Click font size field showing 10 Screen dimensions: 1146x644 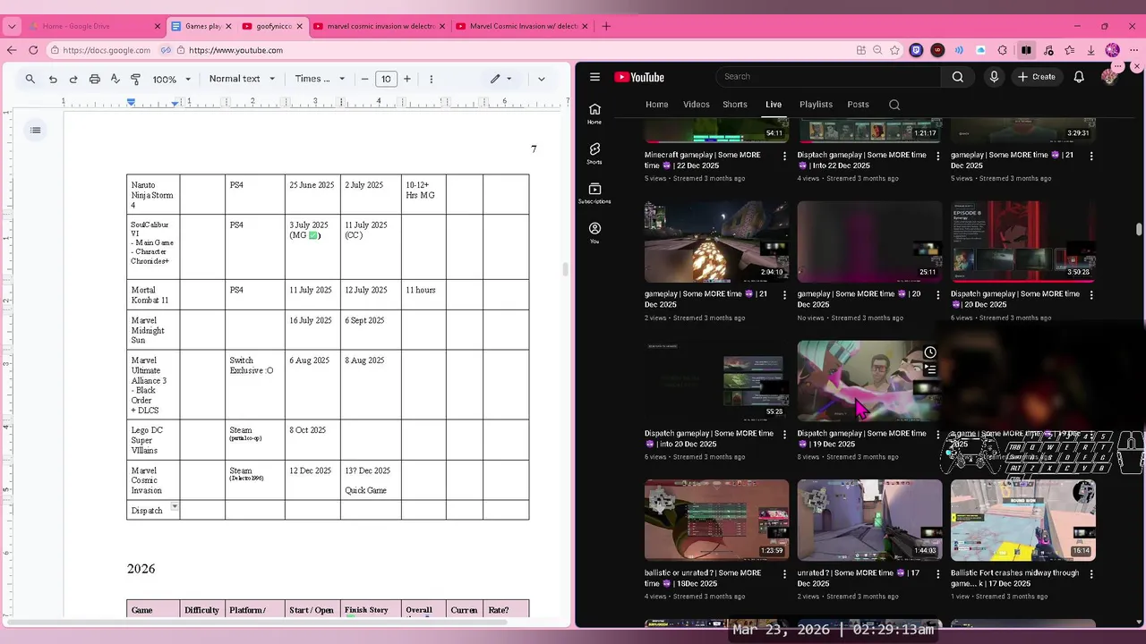click(x=386, y=79)
